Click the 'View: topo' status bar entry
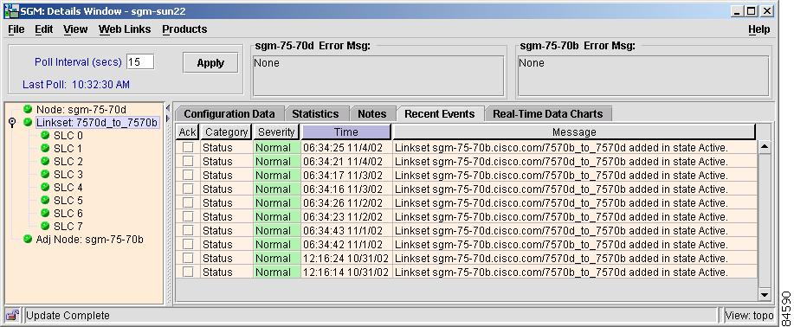The image size is (794, 327). [749, 316]
